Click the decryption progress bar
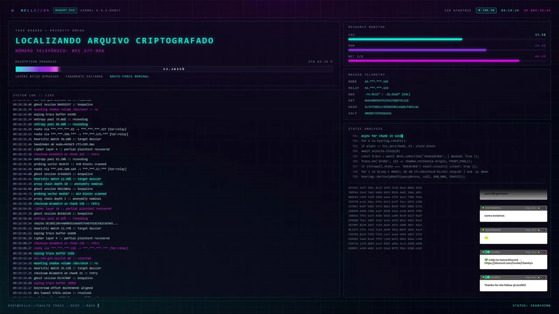The width and height of the screenshot is (559, 314). click(x=174, y=69)
